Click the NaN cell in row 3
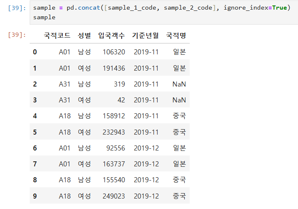 pos(179,100)
